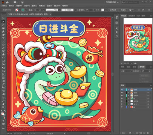Select the Eraser tool
Image resolution: width=153 pixels, height=135 pixels.
coord(3,54)
